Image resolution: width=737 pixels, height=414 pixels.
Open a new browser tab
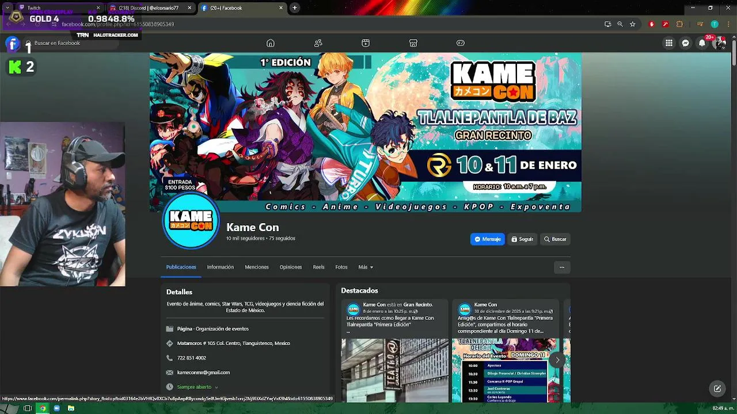click(295, 8)
